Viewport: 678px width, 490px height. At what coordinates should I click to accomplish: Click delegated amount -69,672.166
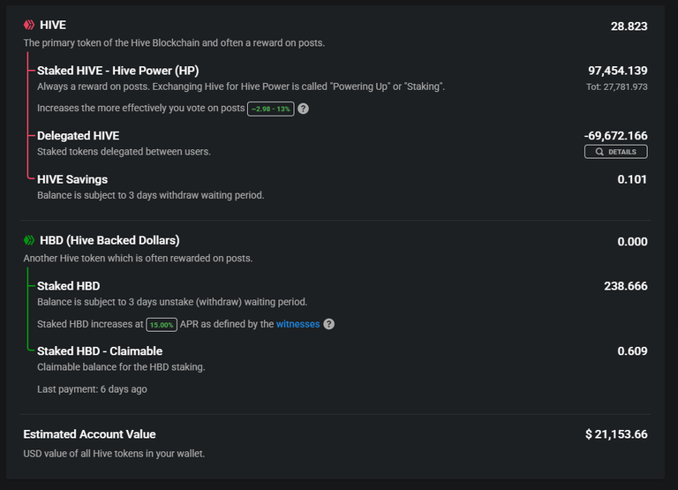click(615, 136)
